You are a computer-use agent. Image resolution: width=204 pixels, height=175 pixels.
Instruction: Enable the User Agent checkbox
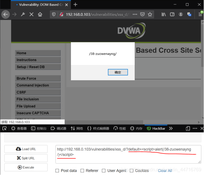click(104, 171)
